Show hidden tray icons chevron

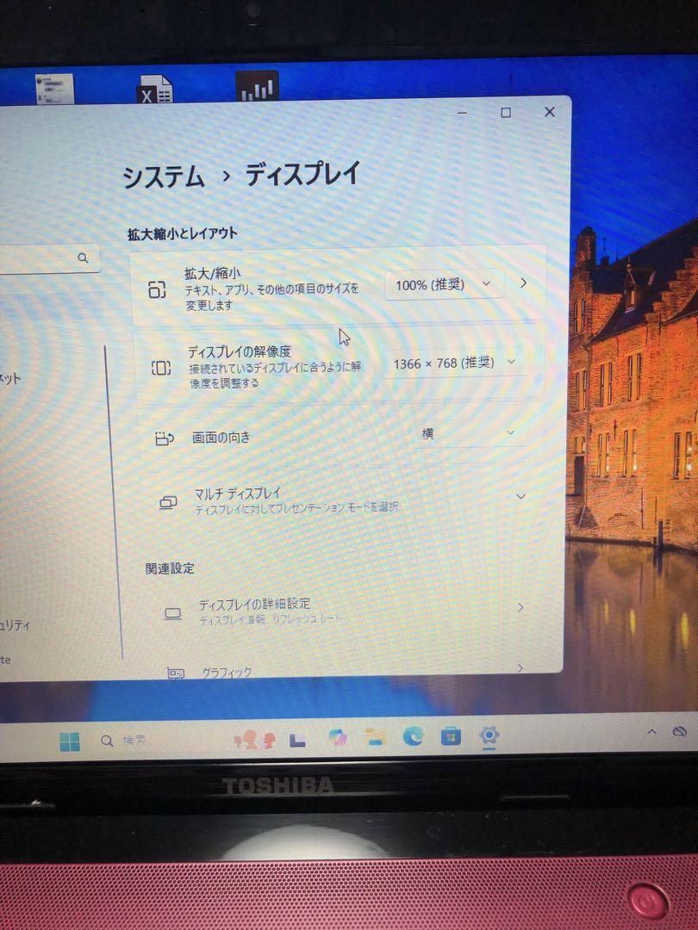coord(651,732)
